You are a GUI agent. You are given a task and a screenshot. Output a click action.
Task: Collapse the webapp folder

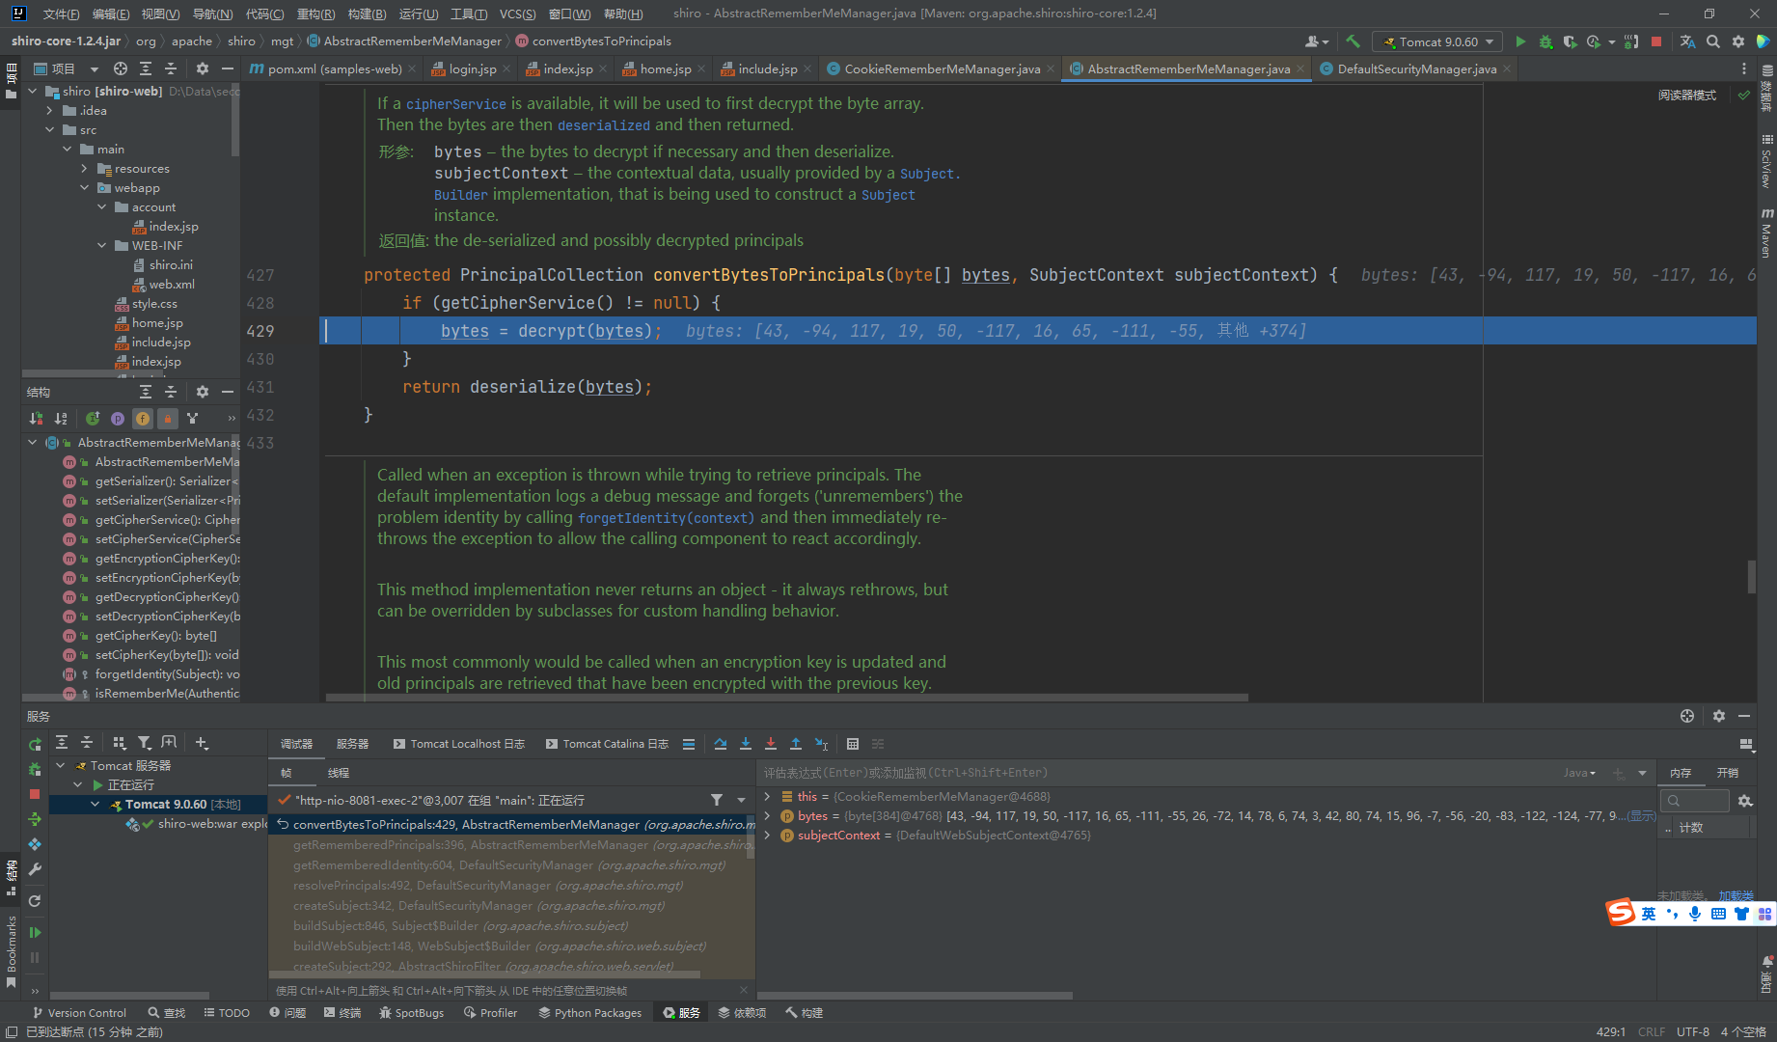pyautogui.click(x=84, y=188)
